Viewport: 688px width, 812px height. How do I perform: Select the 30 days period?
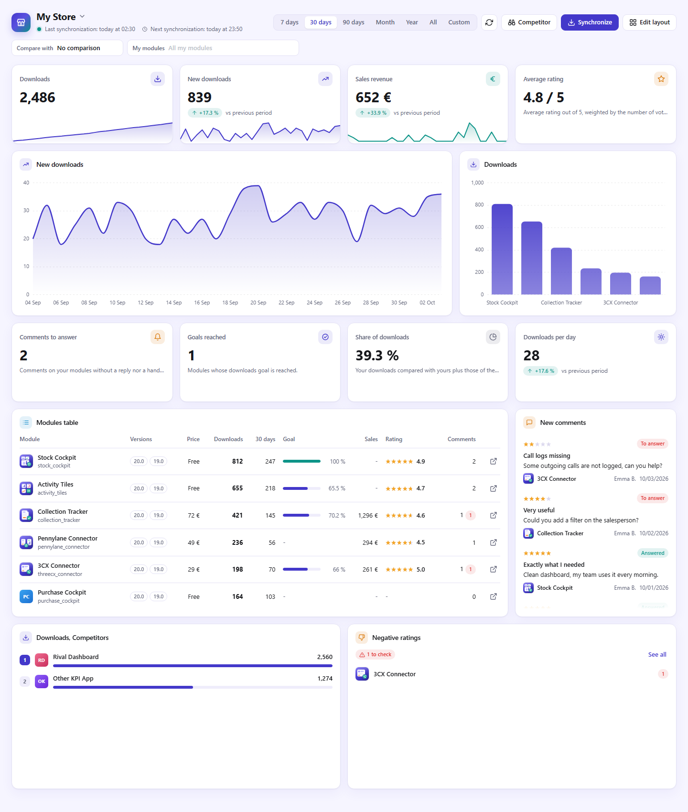(321, 22)
